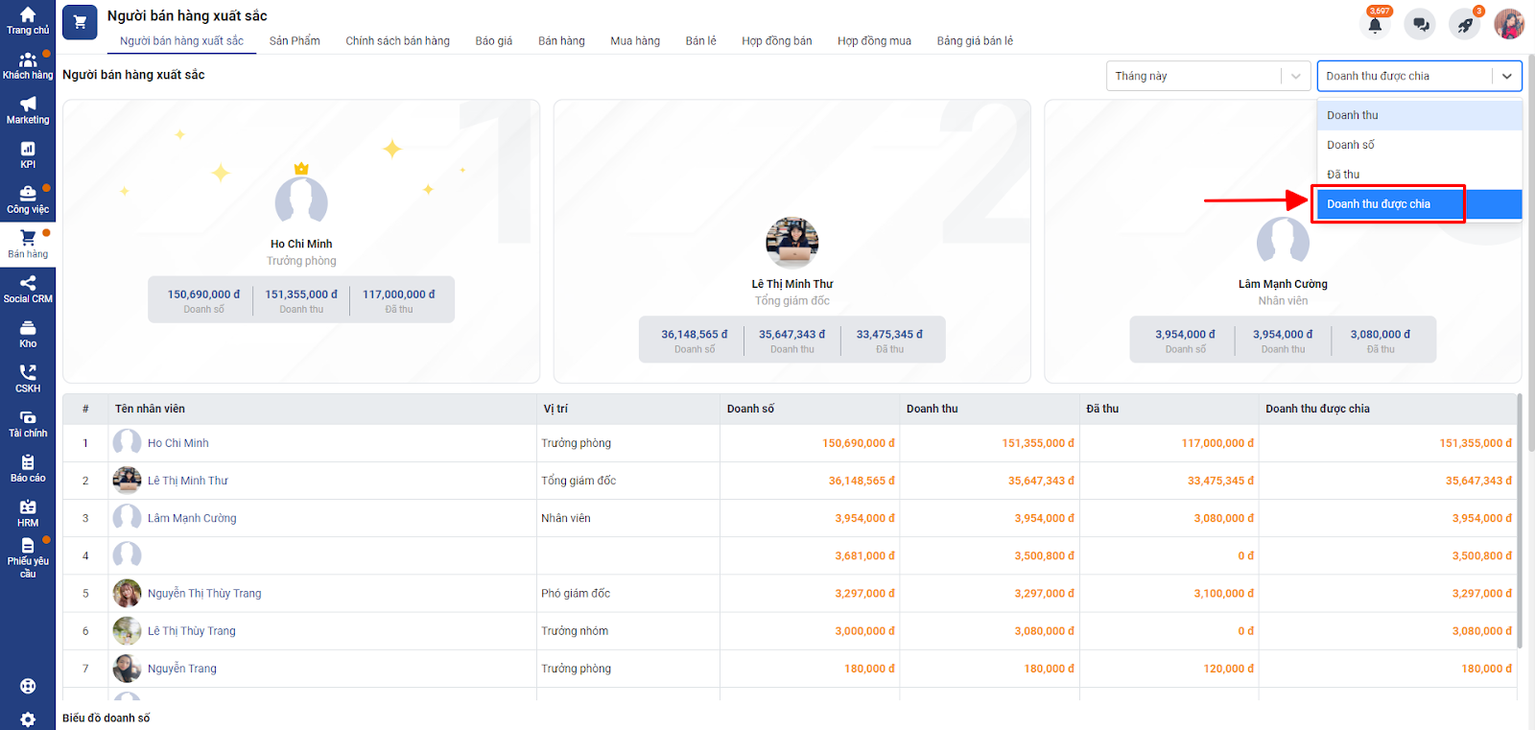Open the HRM module in sidebar
1535x730 pixels.
click(x=28, y=514)
